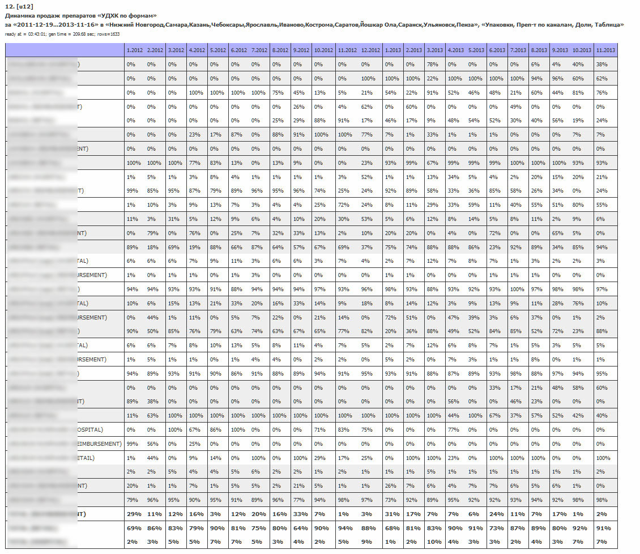Click the row label ending in "EIMBURSEMENT)"

[x=99, y=444]
